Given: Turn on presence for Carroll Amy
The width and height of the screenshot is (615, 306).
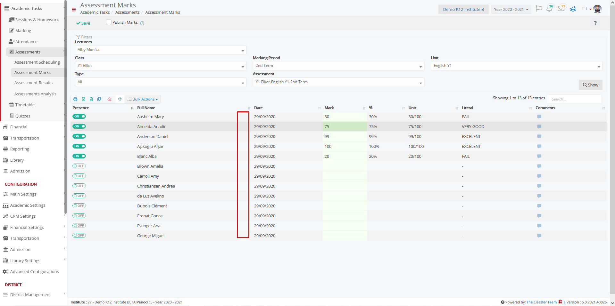Looking at the screenshot, I should pyautogui.click(x=79, y=176).
